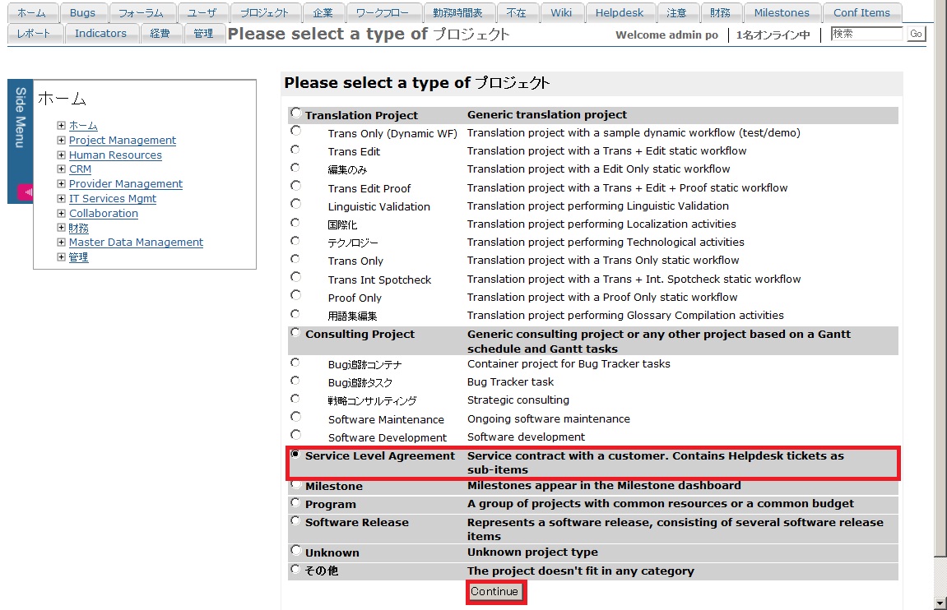Expand the 管理 tree node in side menu
Screen dimensions: 947x610
(61, 256)
